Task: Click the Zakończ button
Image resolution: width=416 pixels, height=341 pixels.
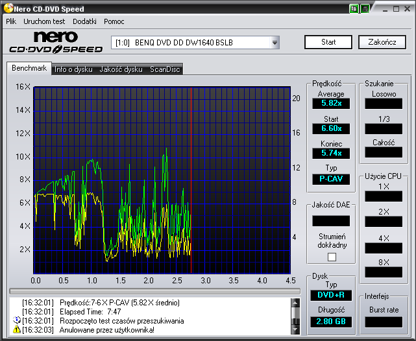Action: click(382, 42)
